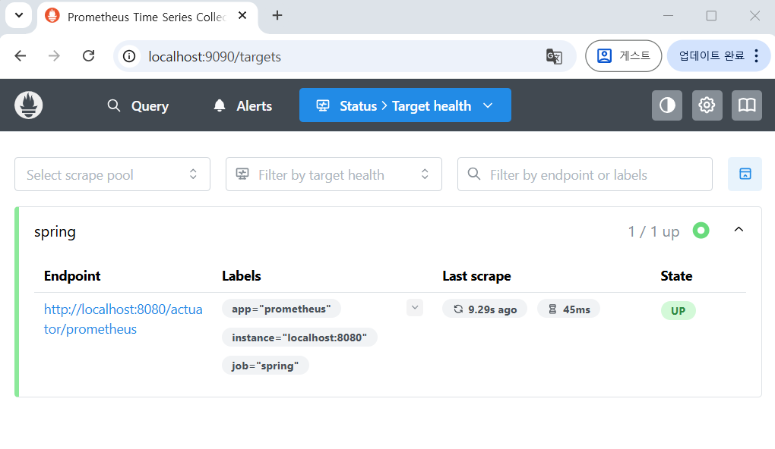Open a new browser tab
The image size is (775, 449).
[277, 16]
